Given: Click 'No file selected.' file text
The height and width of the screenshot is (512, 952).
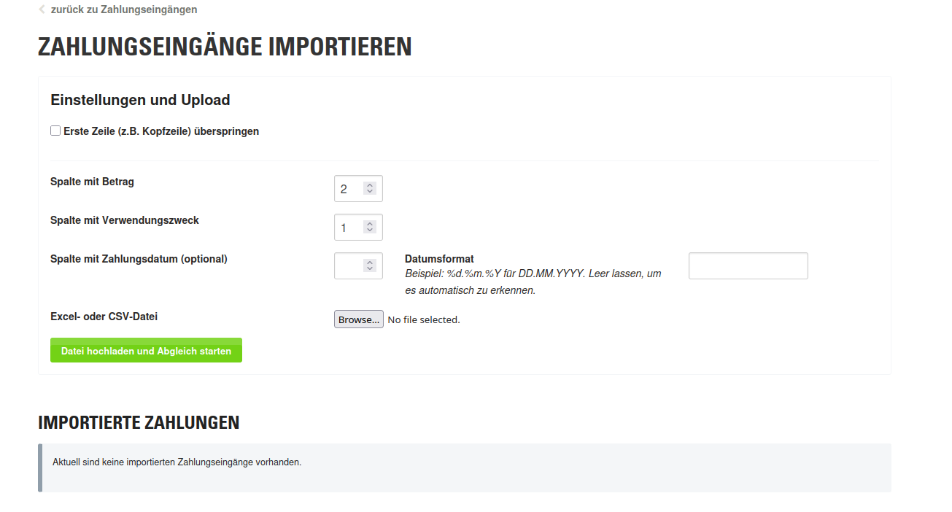Looking at the screenshot, I should [424, 319].
